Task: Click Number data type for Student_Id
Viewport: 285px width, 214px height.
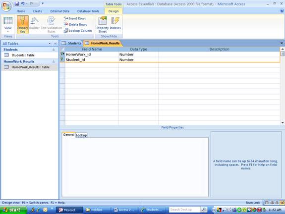Action: tap(138, 60)
